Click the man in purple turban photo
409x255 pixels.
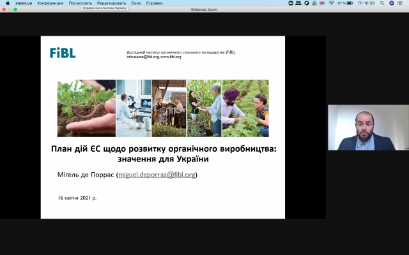click(245, 108)
